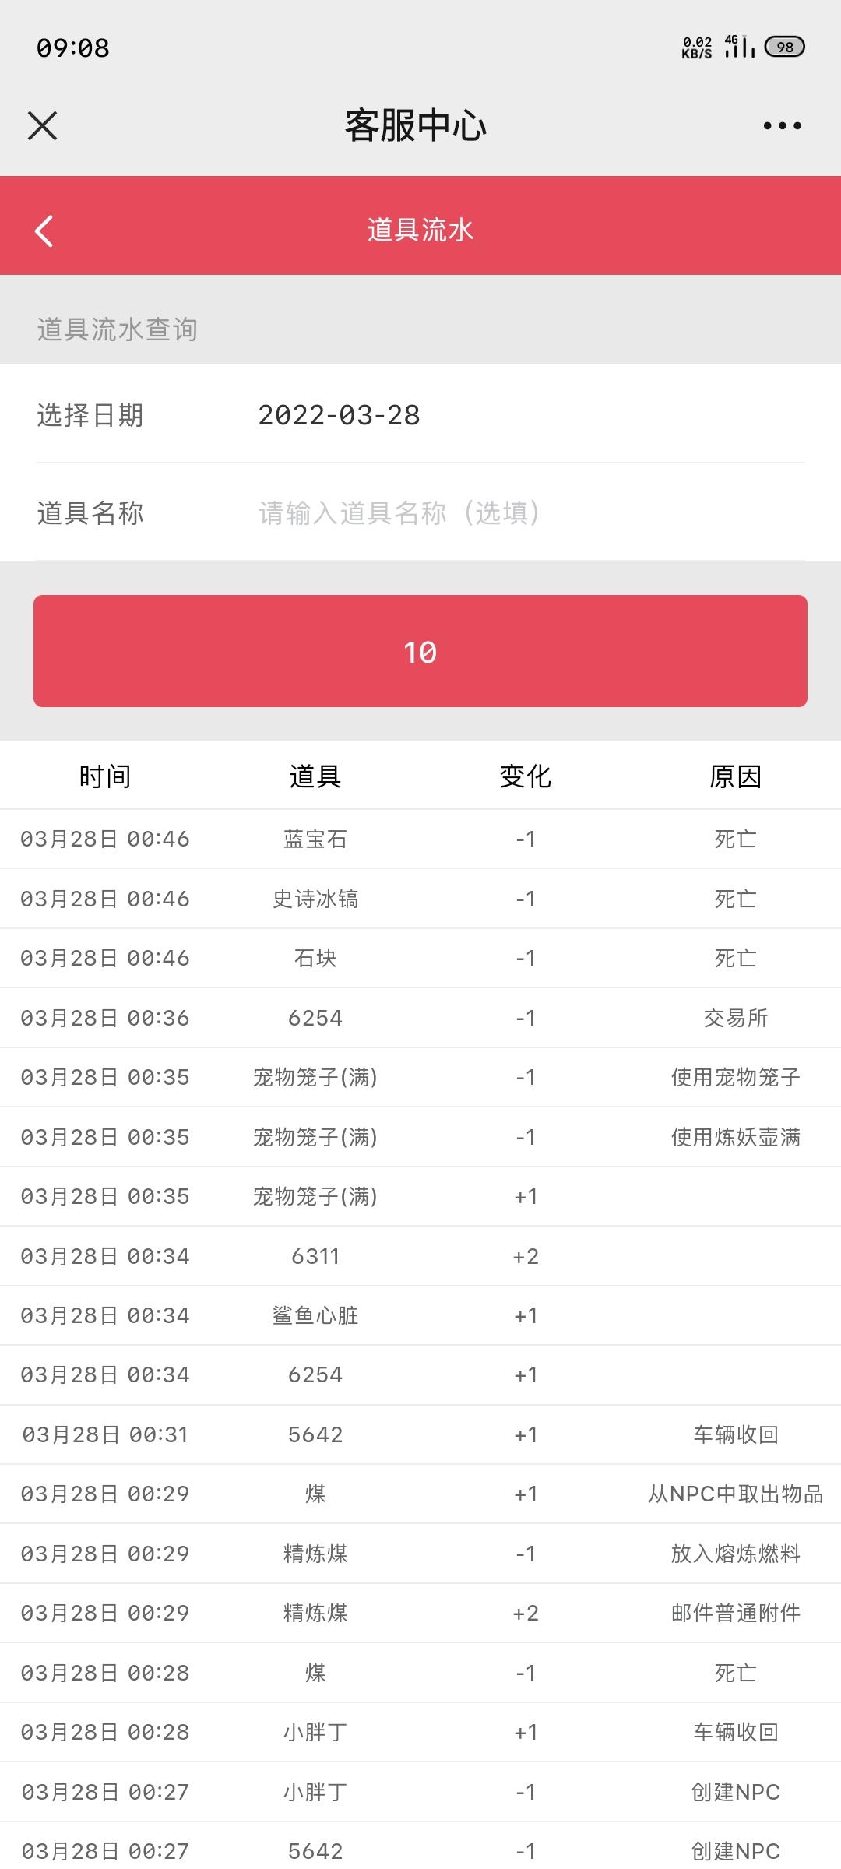
Task: Select the 邮件普通附件 reason entry
Action: (x=736, y=1613)
